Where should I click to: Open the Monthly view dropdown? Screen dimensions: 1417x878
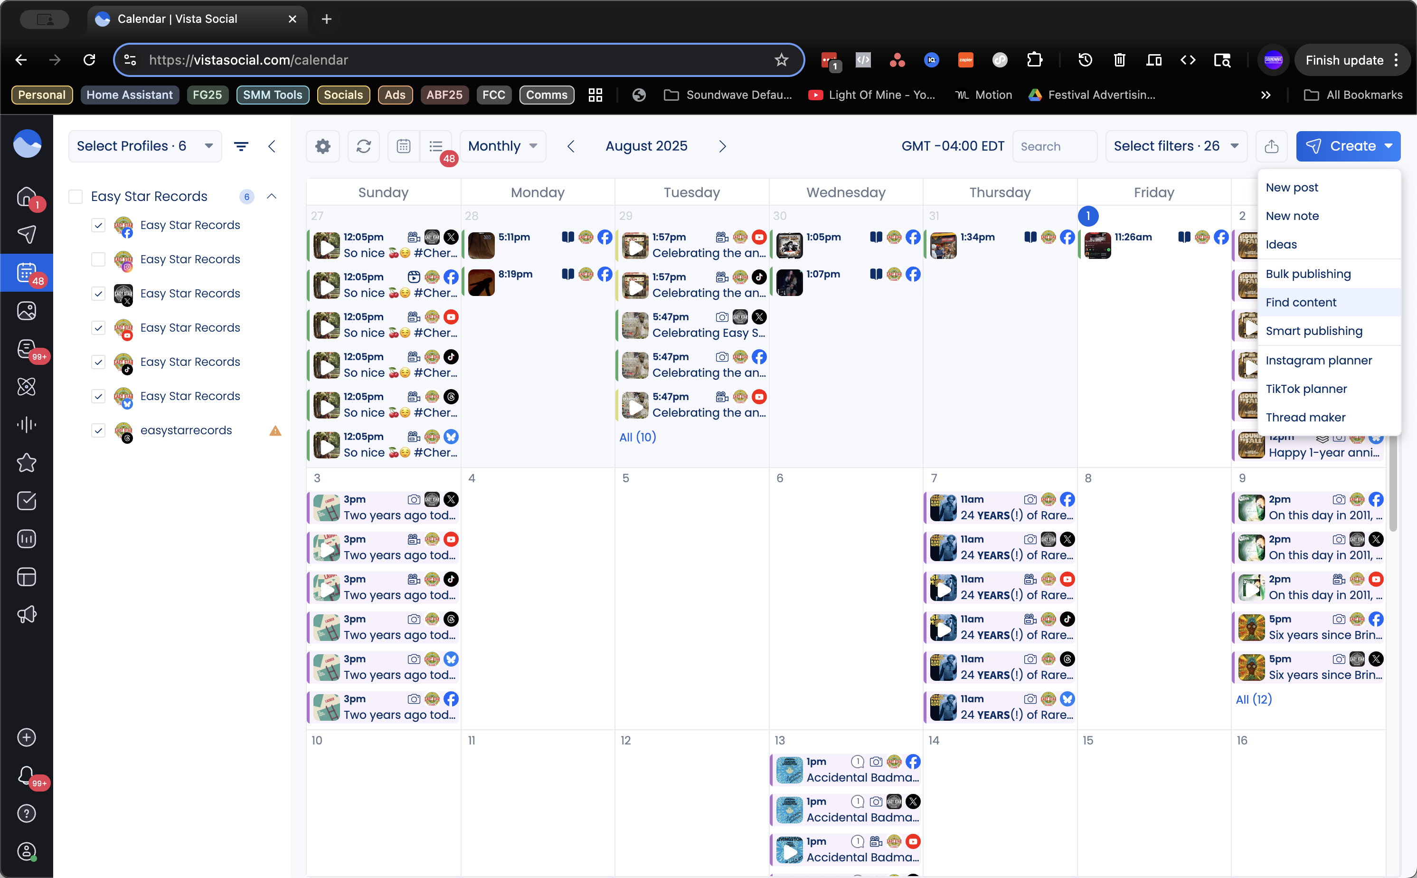(502, 146)
